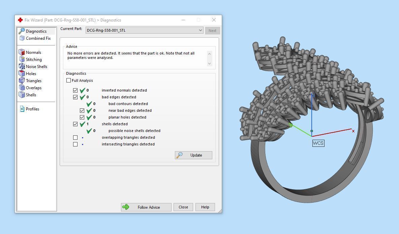This screenshot has width=399, height=234.
Task: Click the Help button
Action: point(205,207)
